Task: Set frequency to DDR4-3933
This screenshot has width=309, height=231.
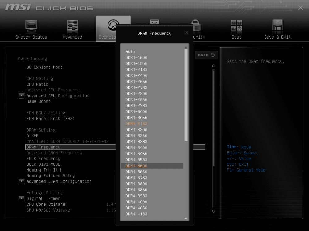Action: pyautogui.click(x=136, y=196)
